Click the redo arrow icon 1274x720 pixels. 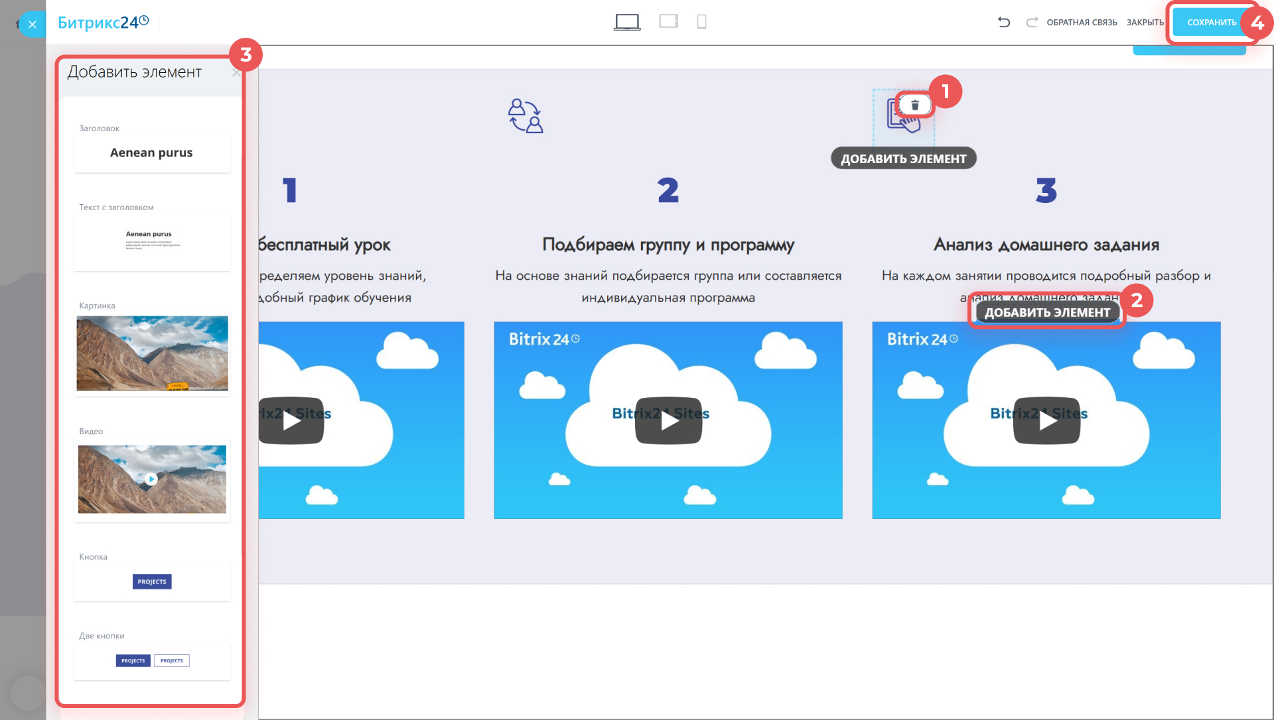click(x=1032, y=22)
